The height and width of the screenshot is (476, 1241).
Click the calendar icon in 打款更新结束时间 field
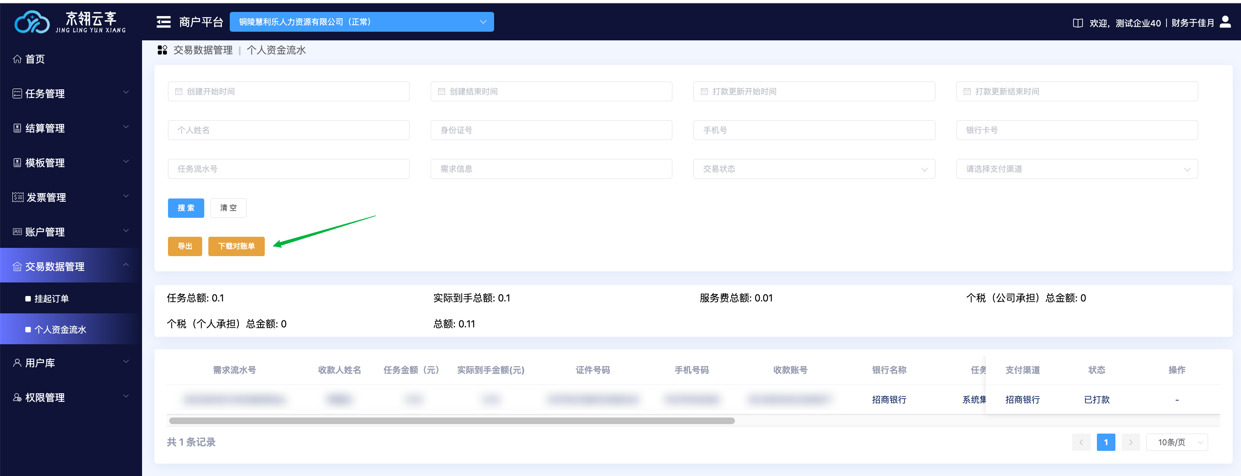pyautogui.click(x=966, y=91)
